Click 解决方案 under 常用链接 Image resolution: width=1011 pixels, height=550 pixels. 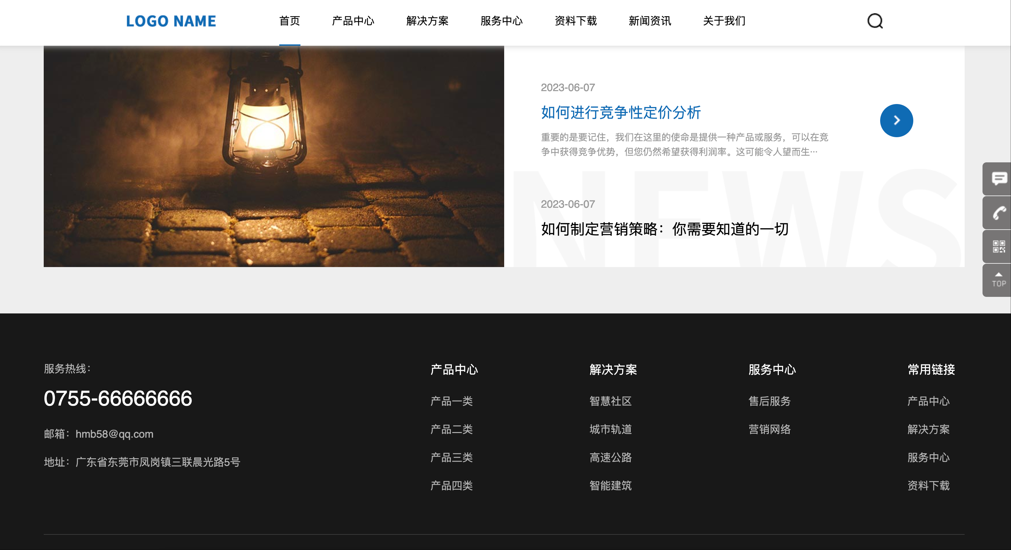point(929,429)
